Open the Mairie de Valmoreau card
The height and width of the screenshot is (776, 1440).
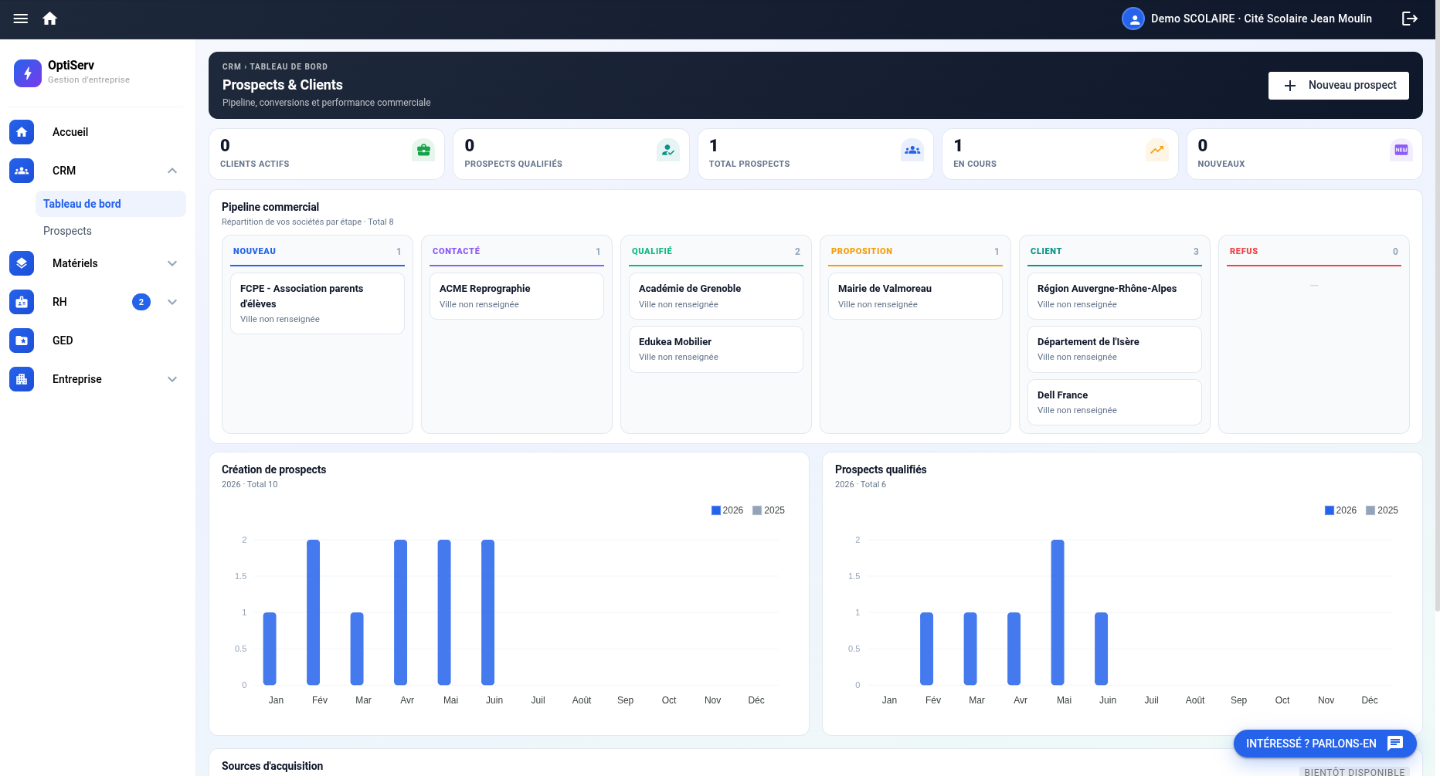pos(915,296)
